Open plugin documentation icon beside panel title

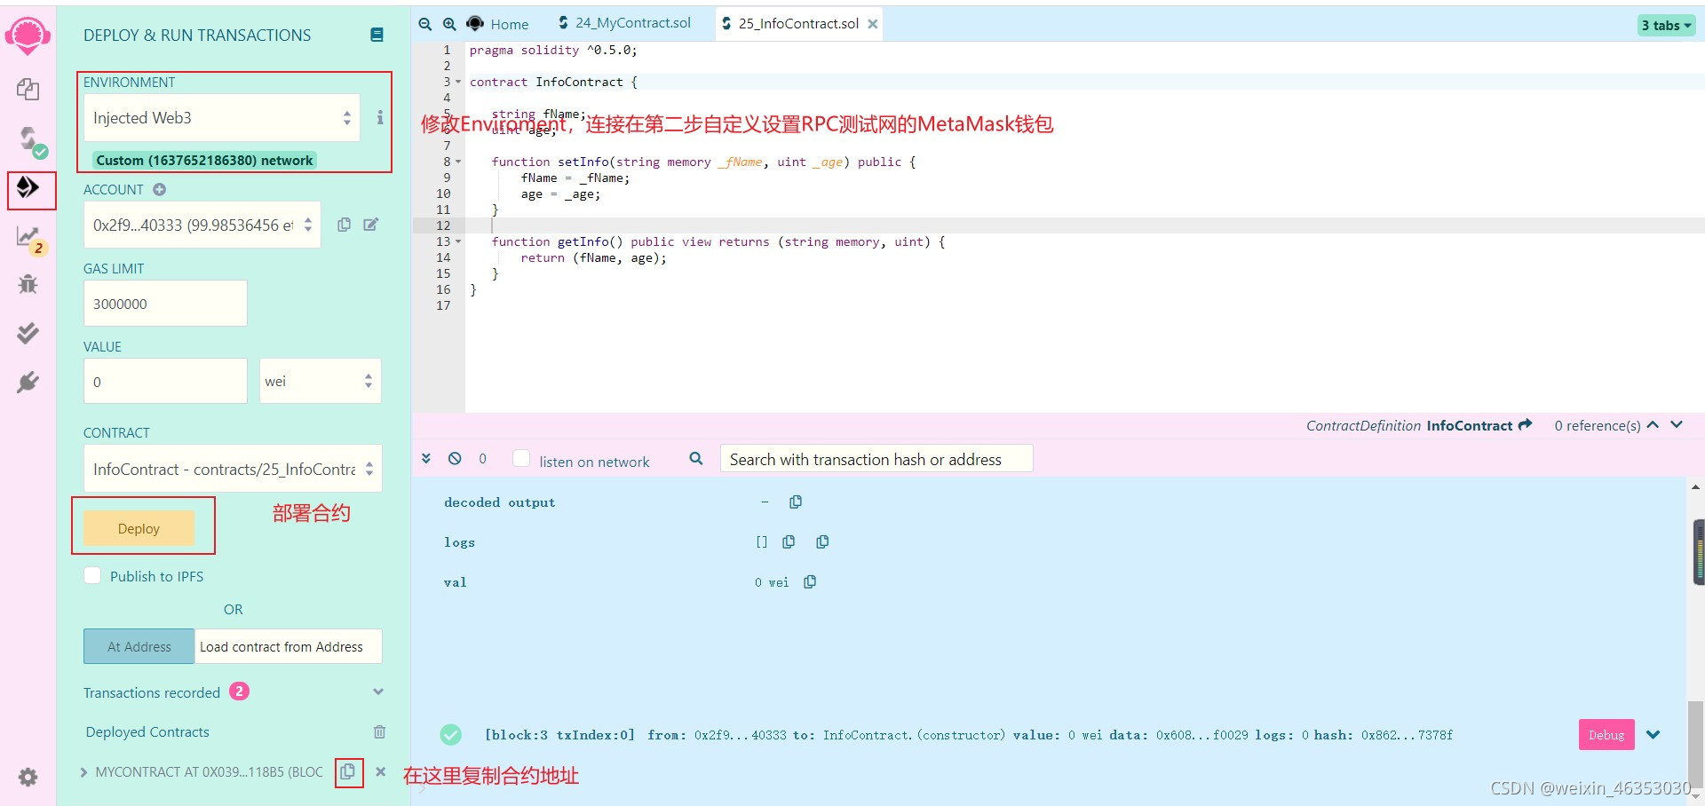coord(377,35)
